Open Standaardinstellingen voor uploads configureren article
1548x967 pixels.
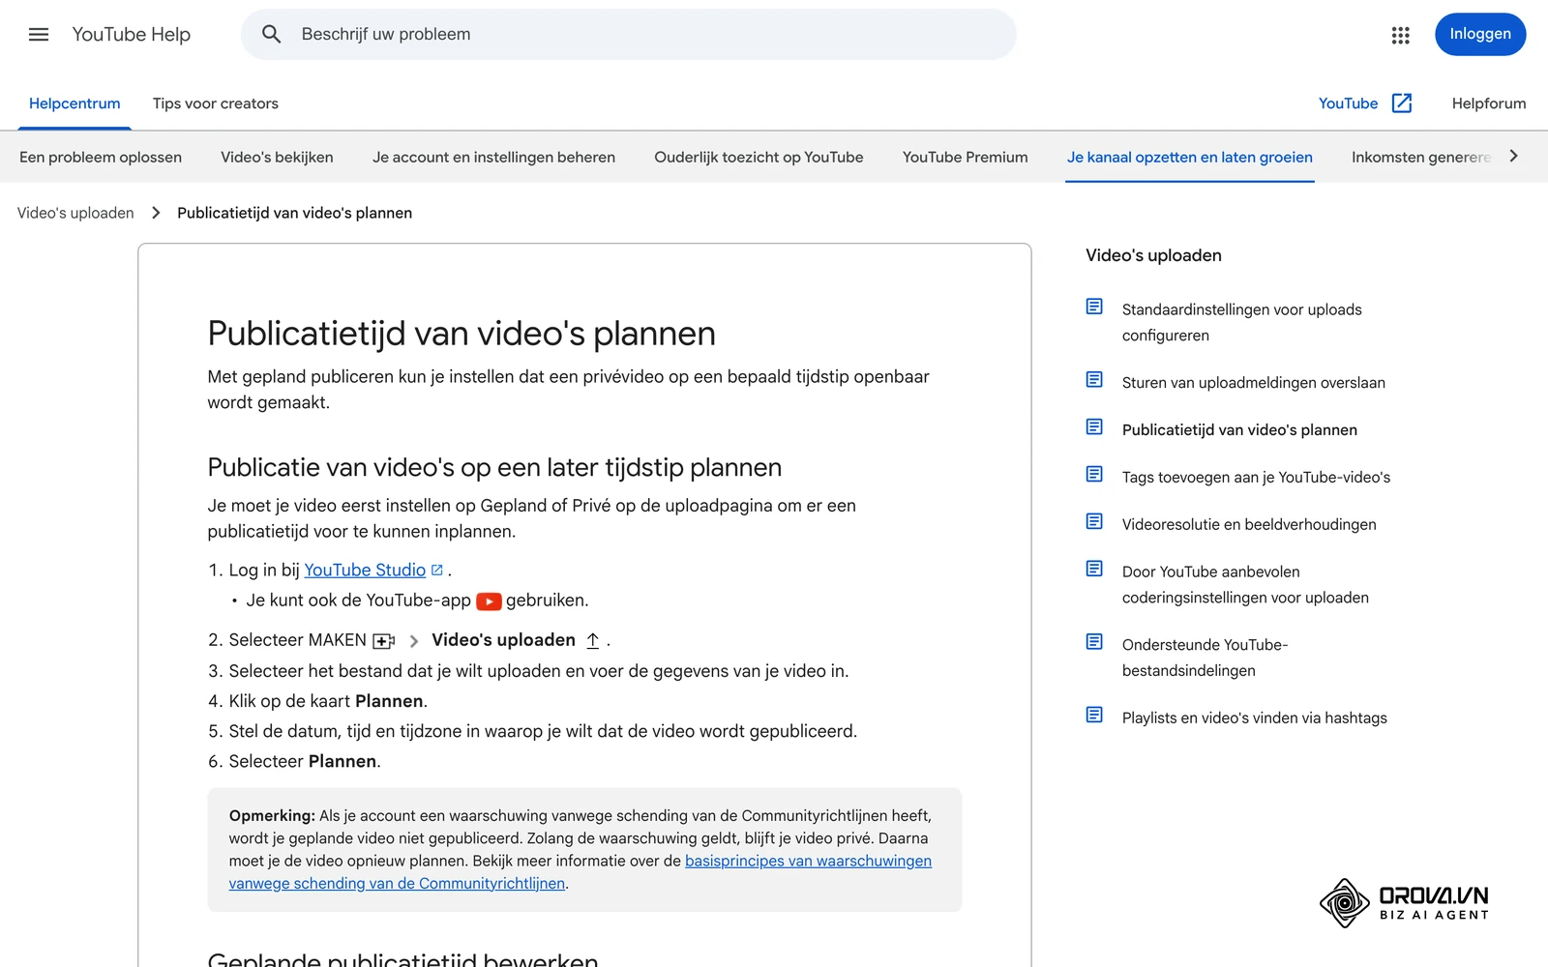pos(1242,322)
